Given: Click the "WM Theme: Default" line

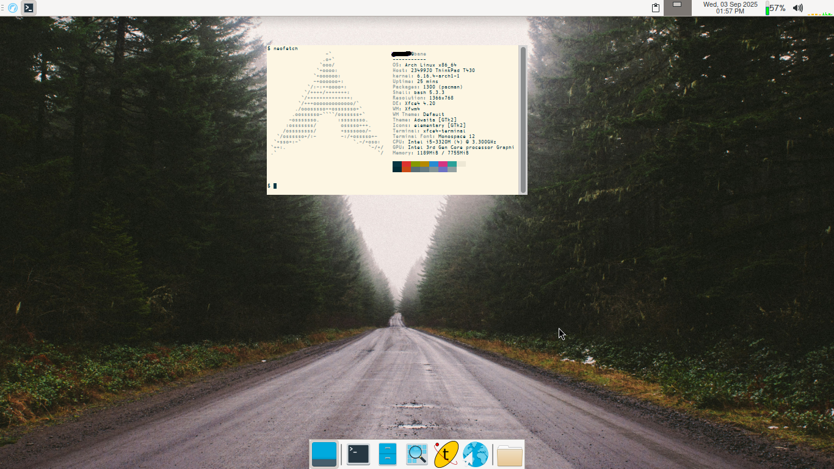Looking at the screenshot, I should point(418,114).
